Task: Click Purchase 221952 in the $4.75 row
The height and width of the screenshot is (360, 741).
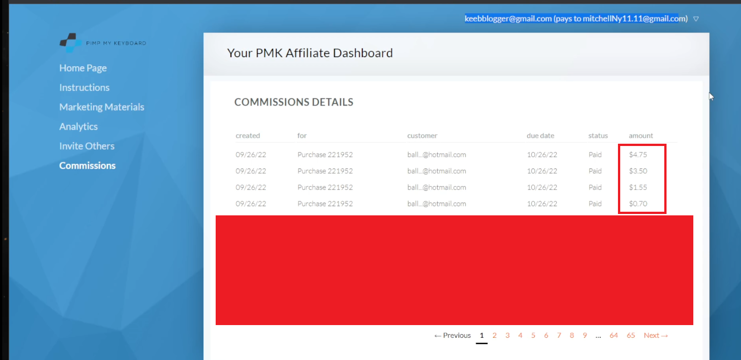Action: click(325, 155)
